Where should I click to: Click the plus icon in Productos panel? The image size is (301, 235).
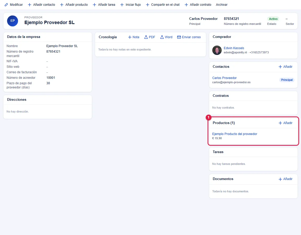click(x=280, y=123)
